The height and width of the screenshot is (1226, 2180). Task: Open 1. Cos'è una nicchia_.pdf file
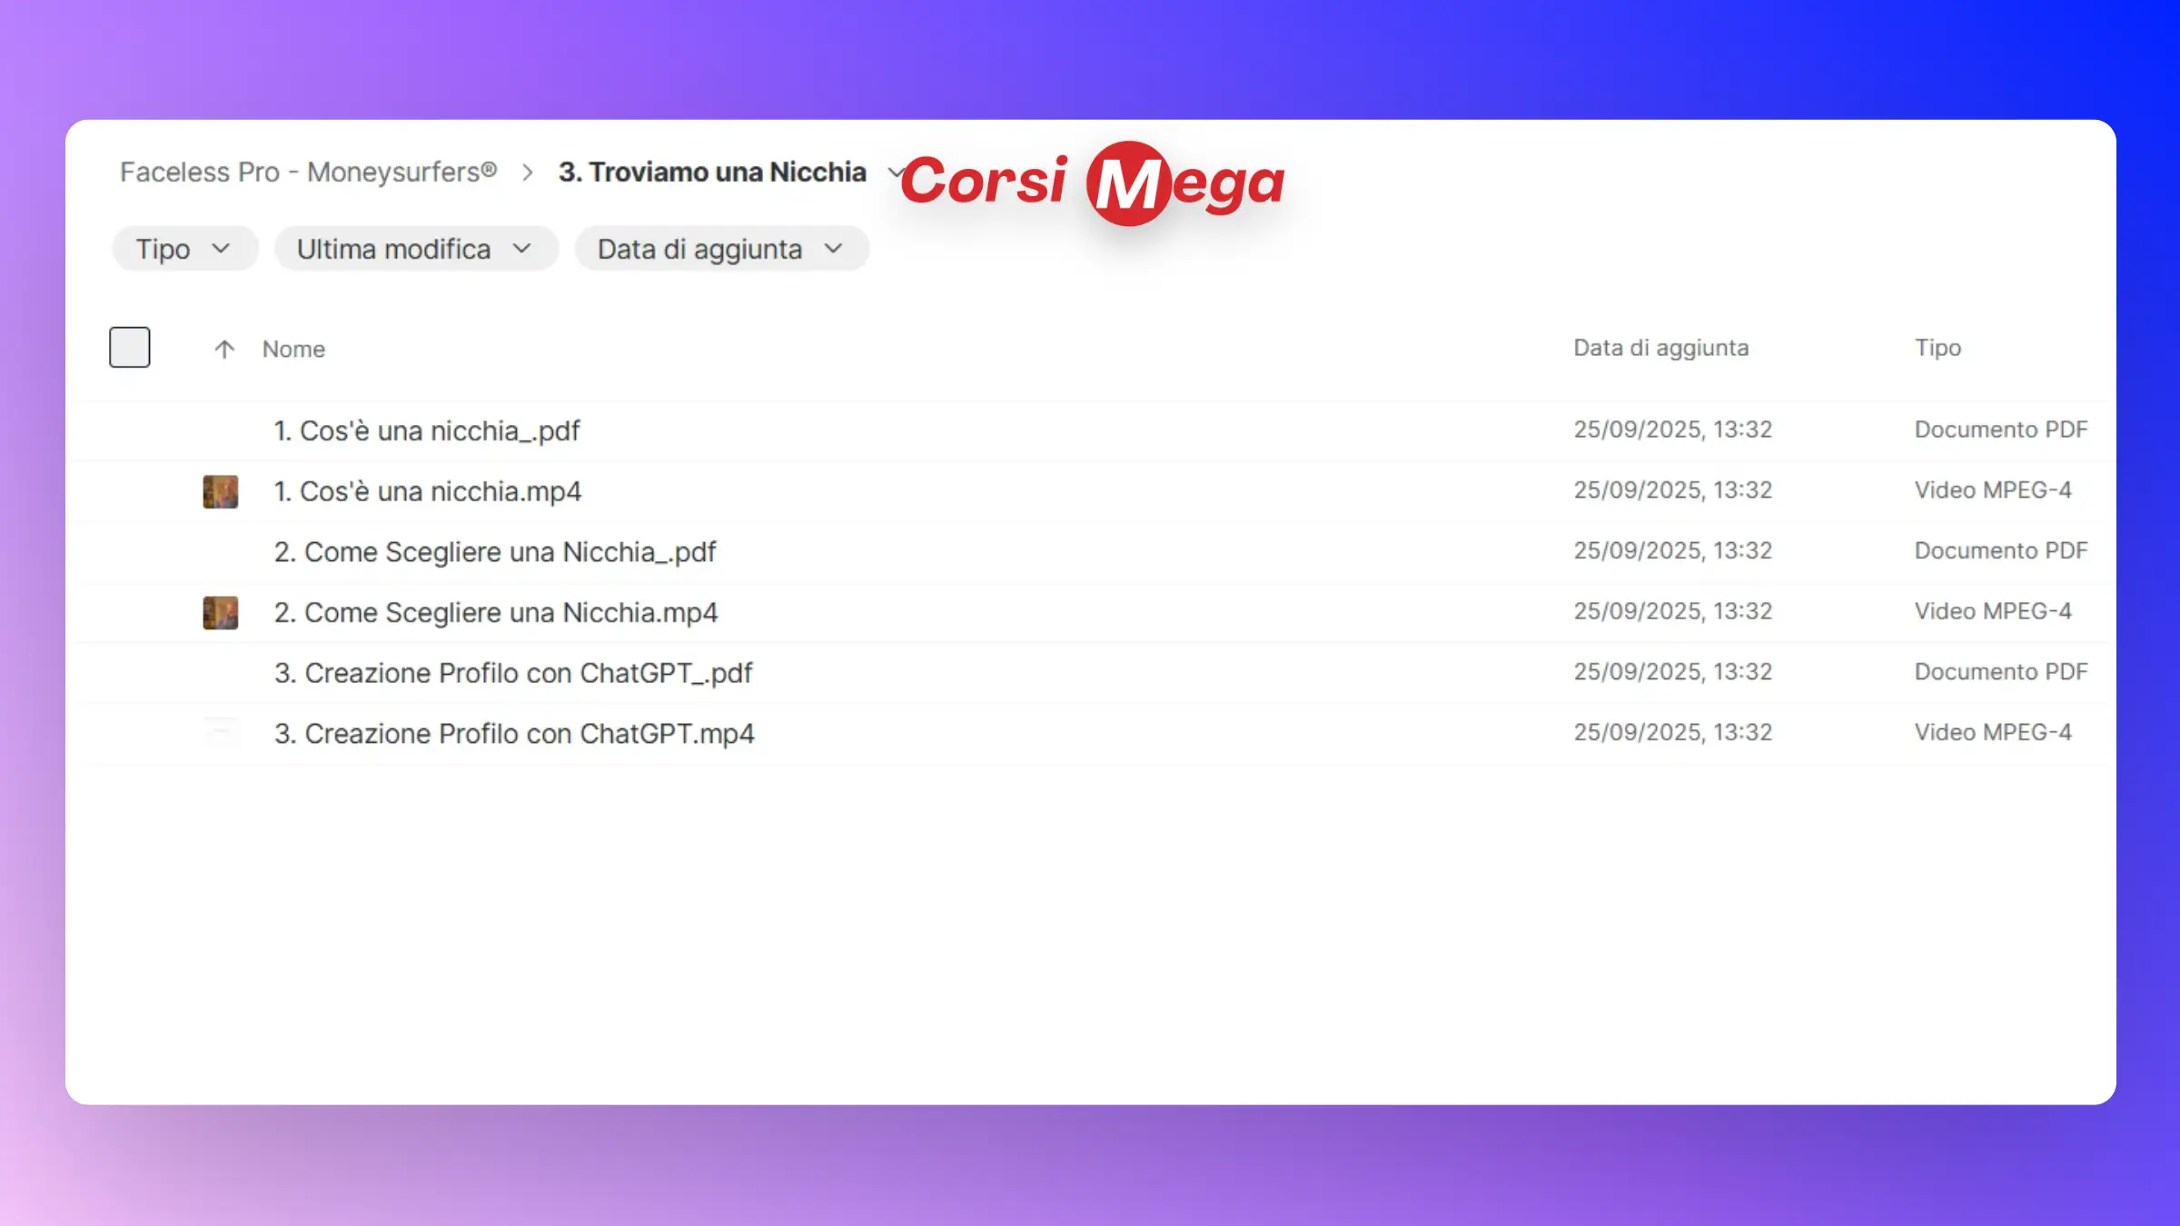[x=427, y=430]
